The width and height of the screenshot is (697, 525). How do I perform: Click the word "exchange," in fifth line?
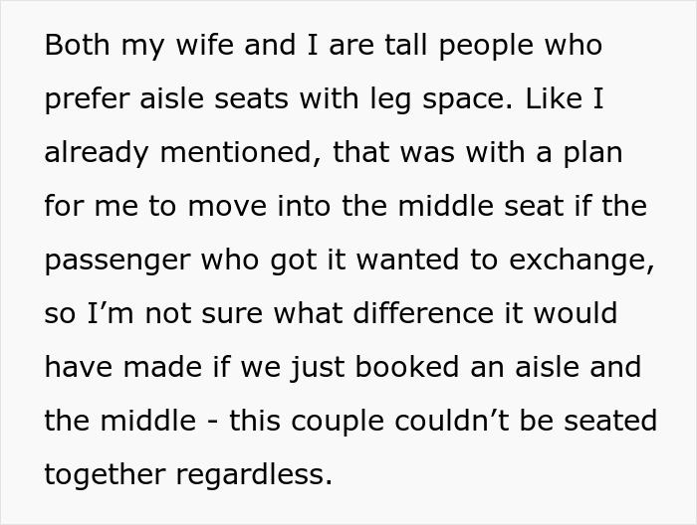point(581,261)
